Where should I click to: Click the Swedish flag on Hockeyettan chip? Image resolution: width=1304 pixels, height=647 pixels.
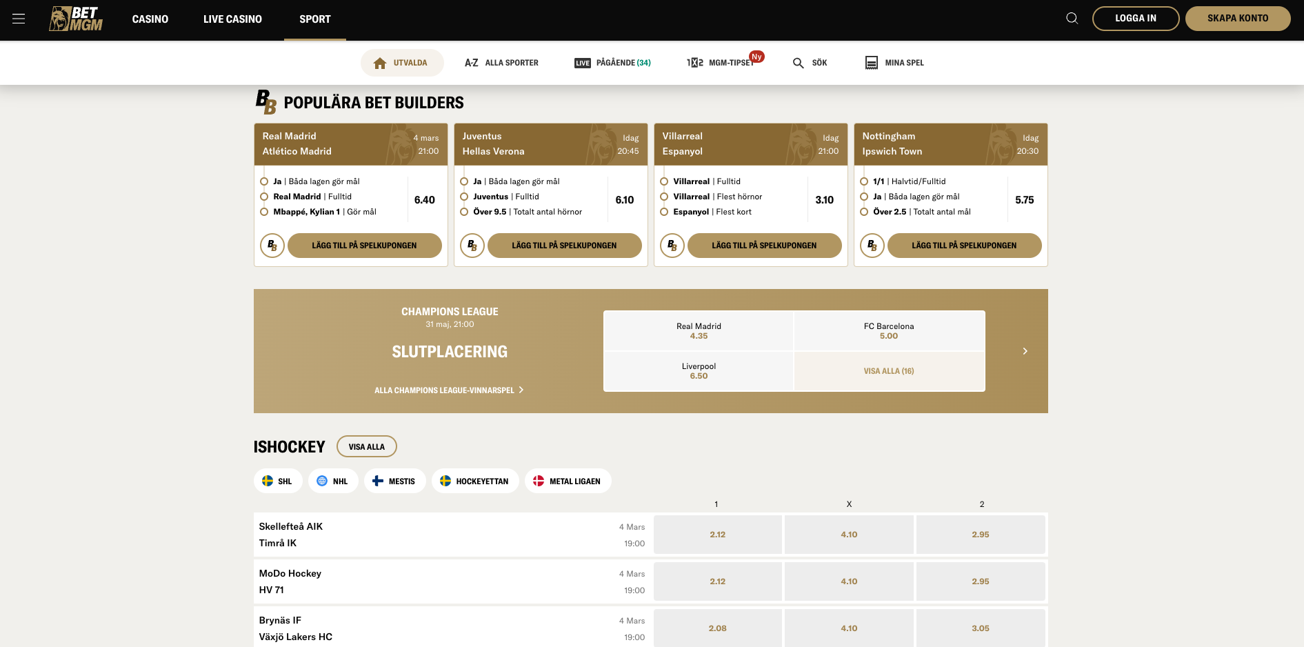[x=445, y=481]
